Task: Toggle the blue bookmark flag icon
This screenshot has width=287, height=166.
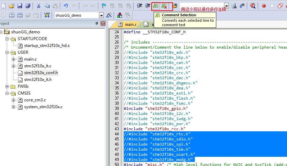Action: coord(104,6)
